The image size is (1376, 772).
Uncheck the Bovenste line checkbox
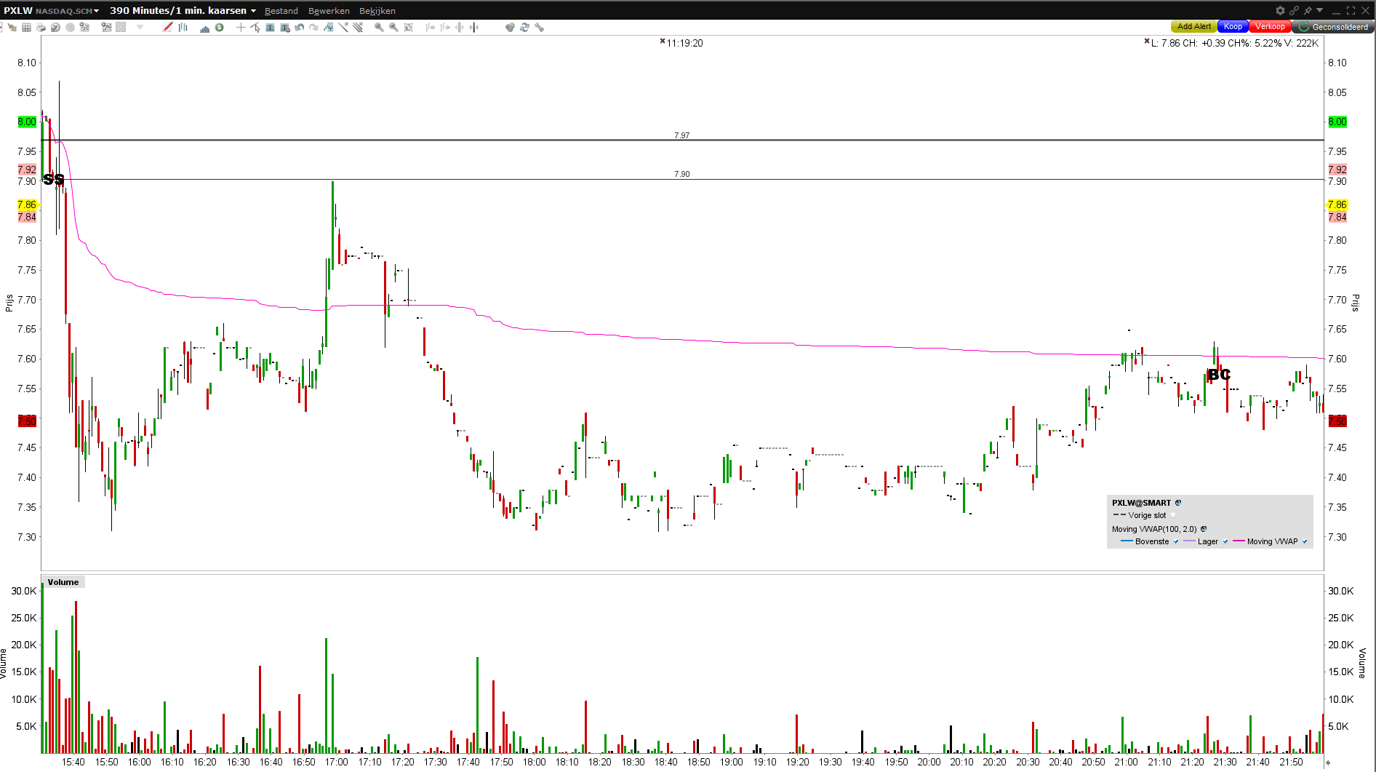1176,541
